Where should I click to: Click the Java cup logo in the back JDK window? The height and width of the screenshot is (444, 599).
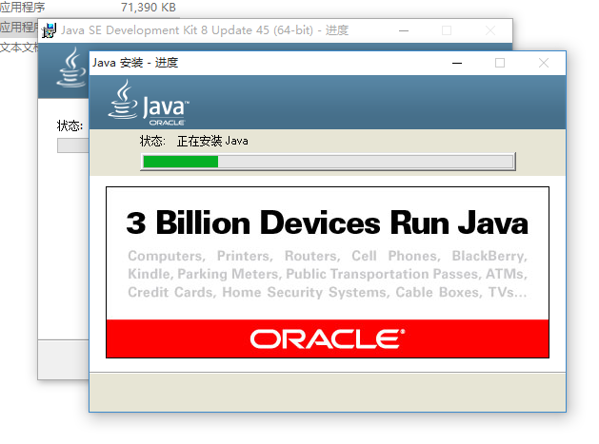[x=71, y=68]
